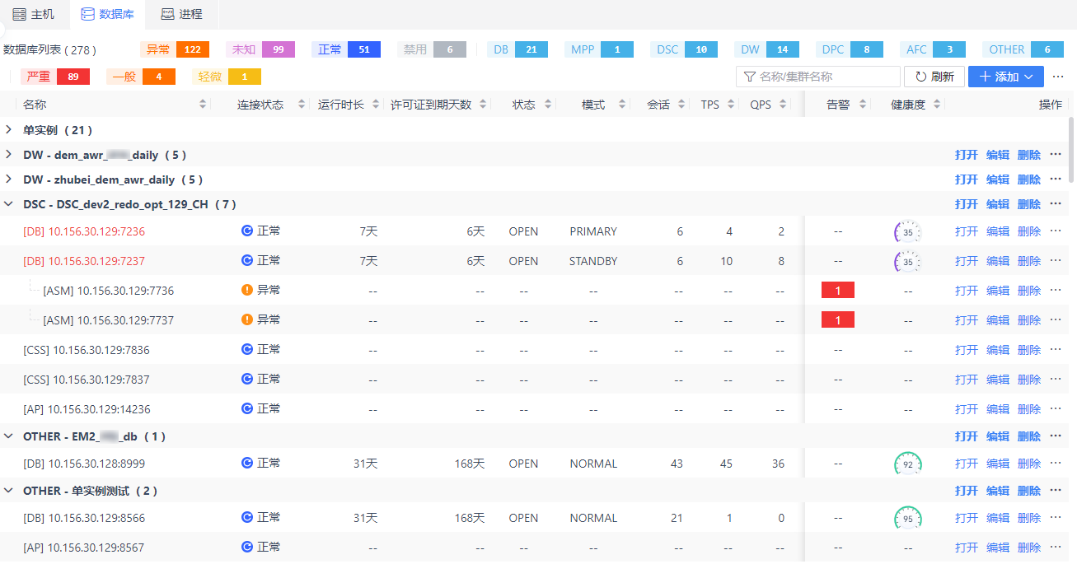The width and height of the screenshot is (1077, 564).
Task: Filter by DPC type tag
Action: coord(850,49)
